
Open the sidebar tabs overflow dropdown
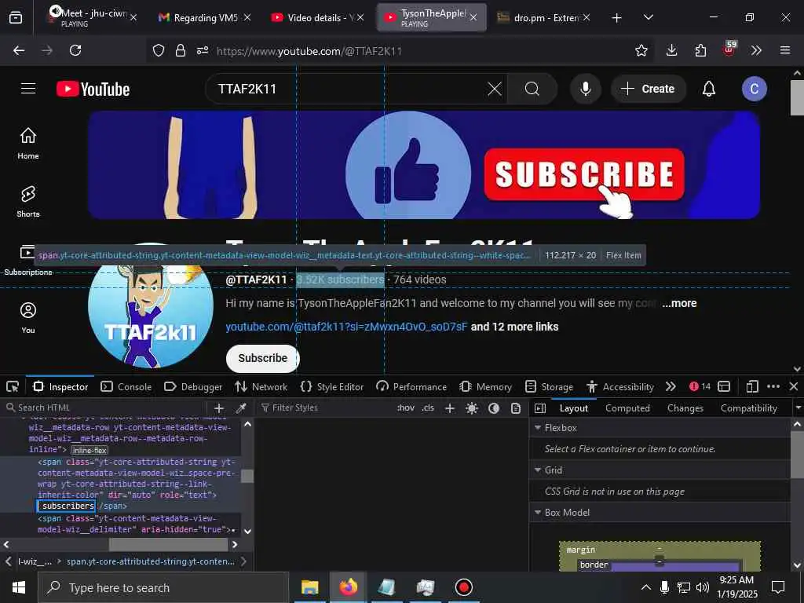coord(798,408)
